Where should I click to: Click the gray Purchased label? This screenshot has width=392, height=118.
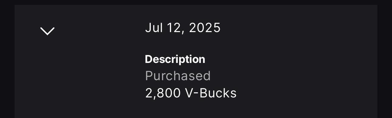coord(178,76)
